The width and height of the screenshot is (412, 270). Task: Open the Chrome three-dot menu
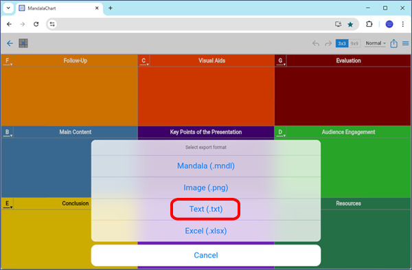pyautogui.click(x=403, y=24)
